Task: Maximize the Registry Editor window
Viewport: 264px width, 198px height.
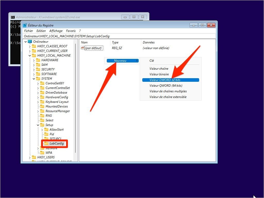Action: pos(203,25)
